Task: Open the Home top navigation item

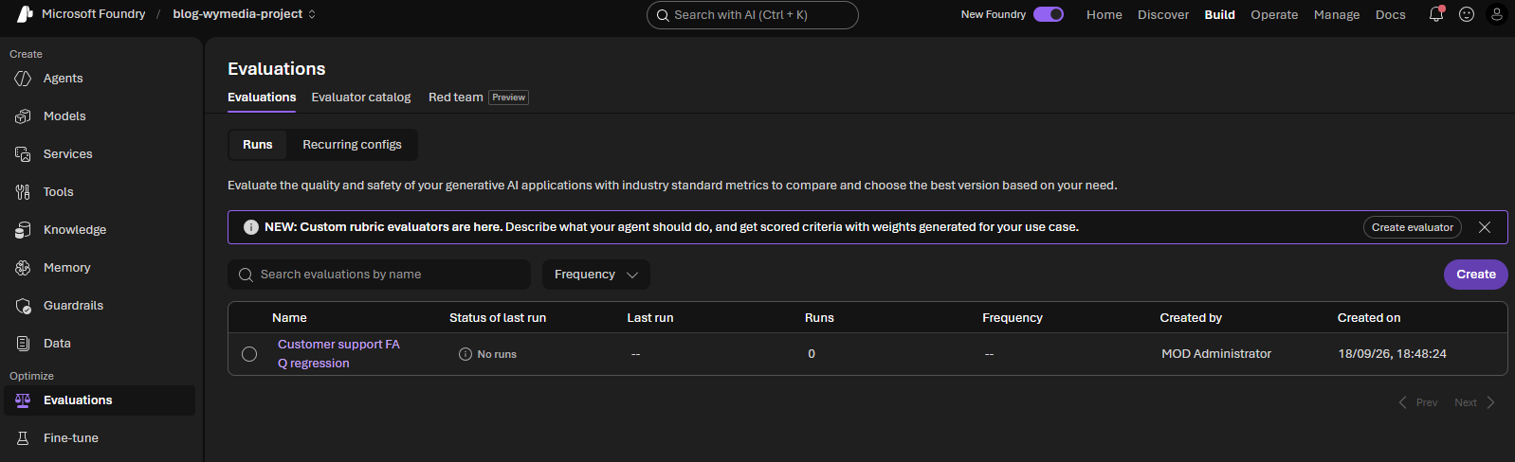Action: (x=1104, y=14)
